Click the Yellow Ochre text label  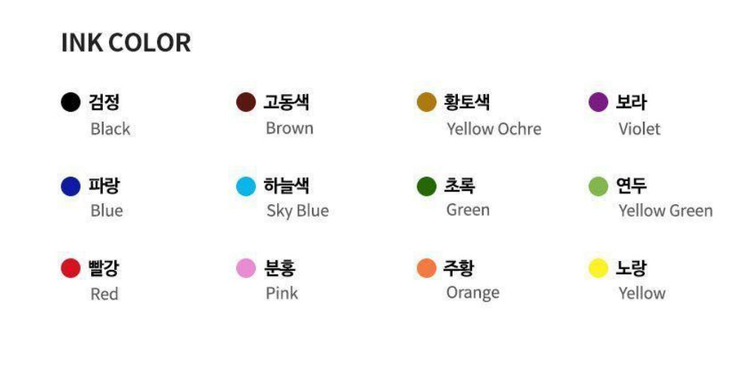[x=493, y=129]
